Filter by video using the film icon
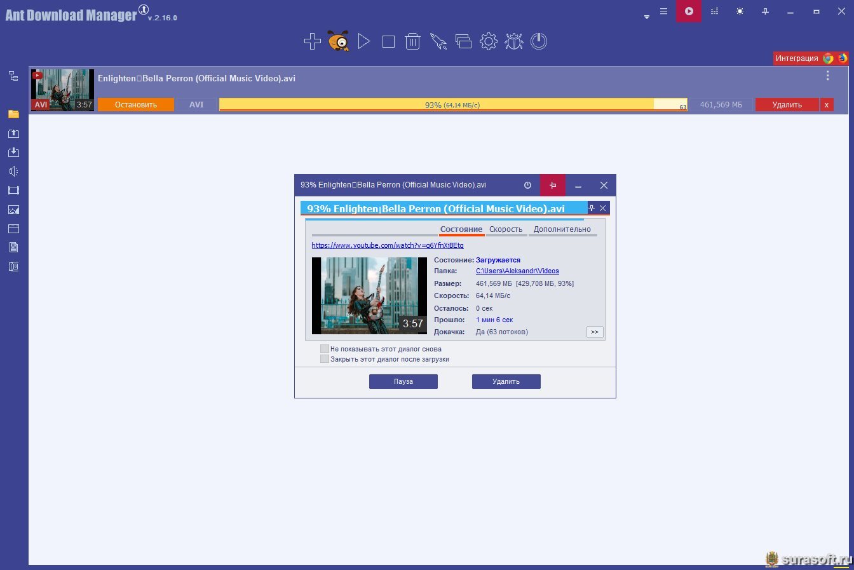 point(13,191)
